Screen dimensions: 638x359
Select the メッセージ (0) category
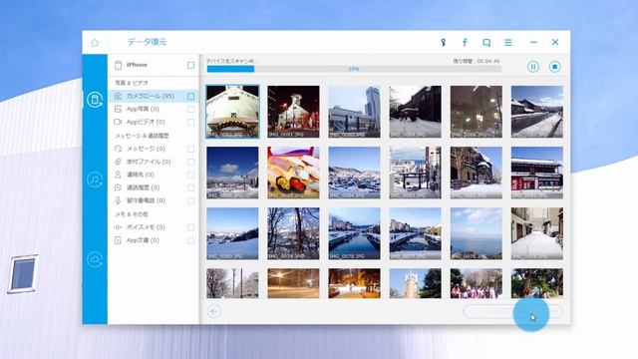153,149
